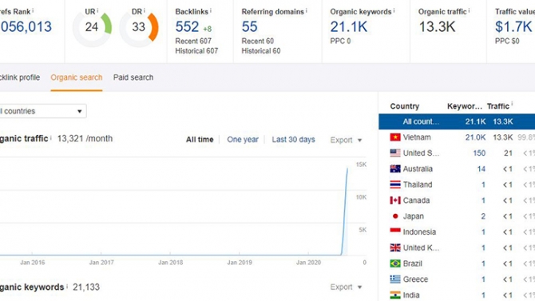Click info icon beside Organic keywords header
Viewport: 535px width, 301px height.
[394, 10]
